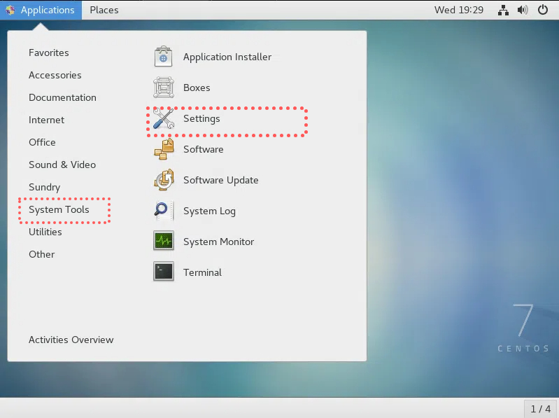
Task: Open the Office category
Action: point(42,142)
